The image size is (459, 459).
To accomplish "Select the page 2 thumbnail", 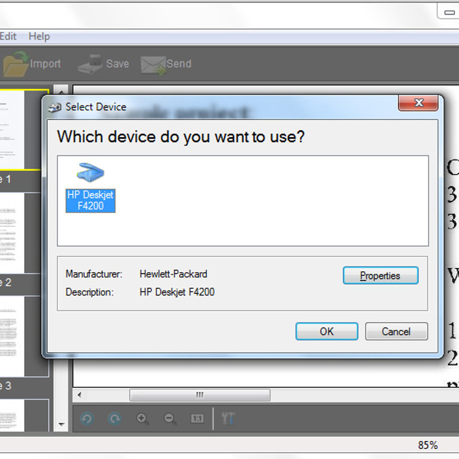I will pos(12,233).
